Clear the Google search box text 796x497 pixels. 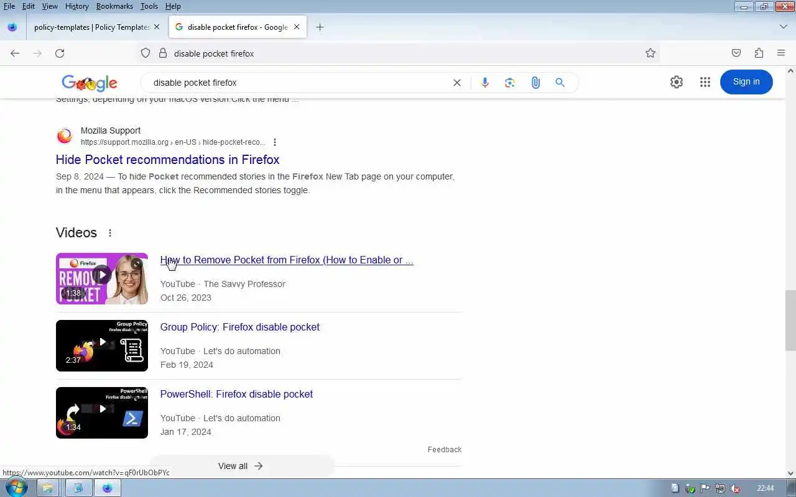(x=457, y=83)
